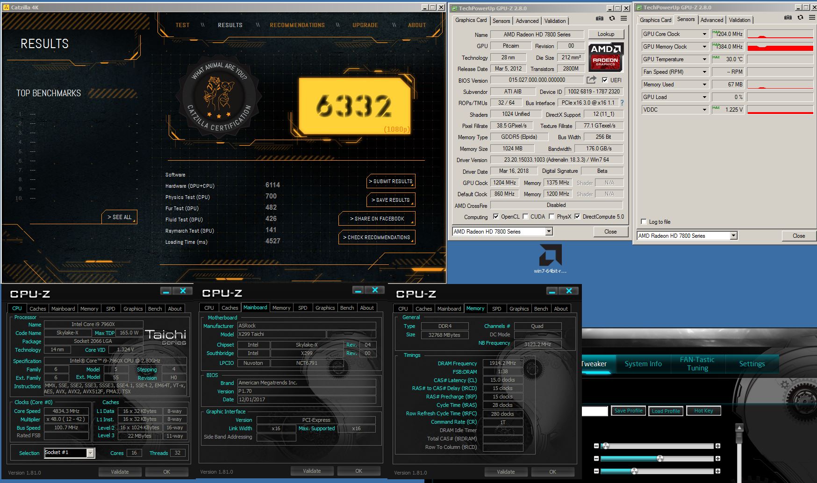This screenshot has width=817, height=483.
Task: Click the minus icon of the bottom Tweaker slider
Action: click(x=596, y=471)
